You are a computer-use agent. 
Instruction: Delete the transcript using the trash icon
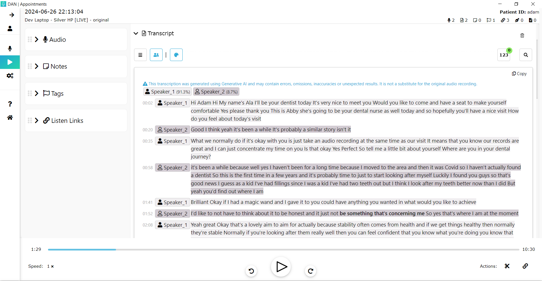coord(522,35)
